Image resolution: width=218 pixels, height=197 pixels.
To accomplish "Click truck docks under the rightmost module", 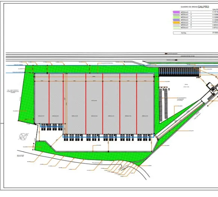I will tap(144, 137).
